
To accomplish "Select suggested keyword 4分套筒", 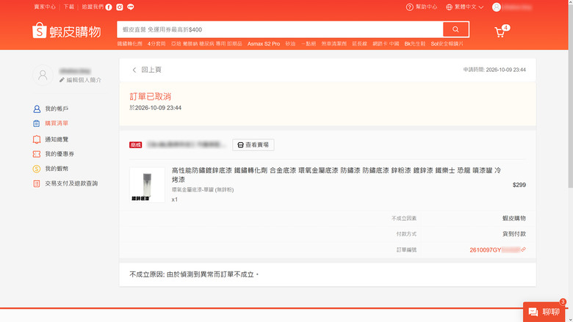I will pos(156,44).
